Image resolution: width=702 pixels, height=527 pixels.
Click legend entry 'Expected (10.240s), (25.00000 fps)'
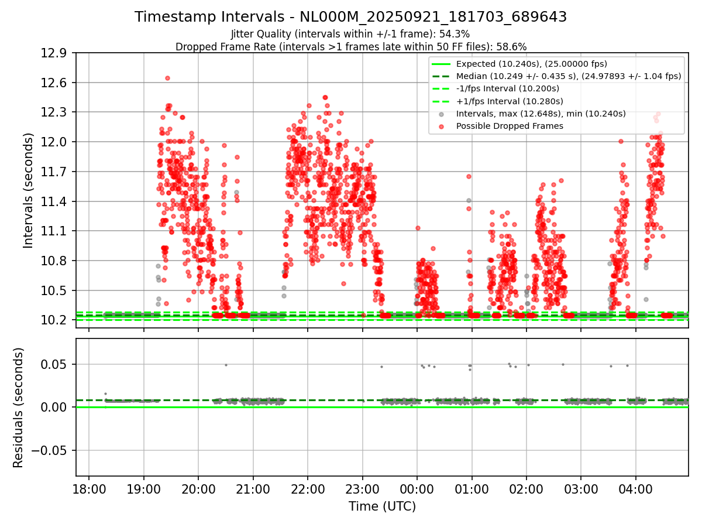(531, 64)
